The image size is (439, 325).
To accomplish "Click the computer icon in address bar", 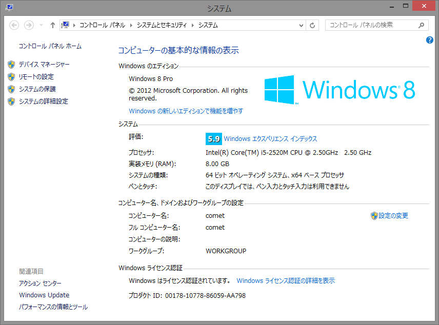I will pyautogui.click(x=66, y=25).
